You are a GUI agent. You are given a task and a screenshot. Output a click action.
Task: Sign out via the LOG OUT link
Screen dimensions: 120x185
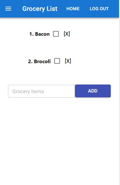(x=99, y=9)
